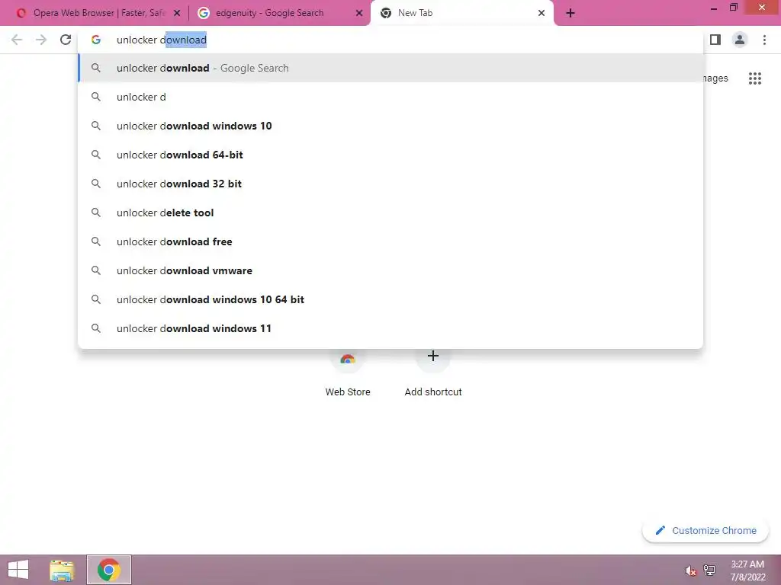Pick 'unlocker download 64-bit' suggestion

(390, 155)
